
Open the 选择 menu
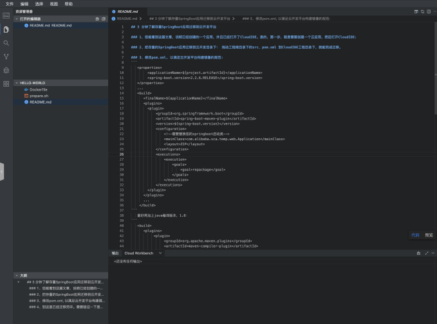39,4
